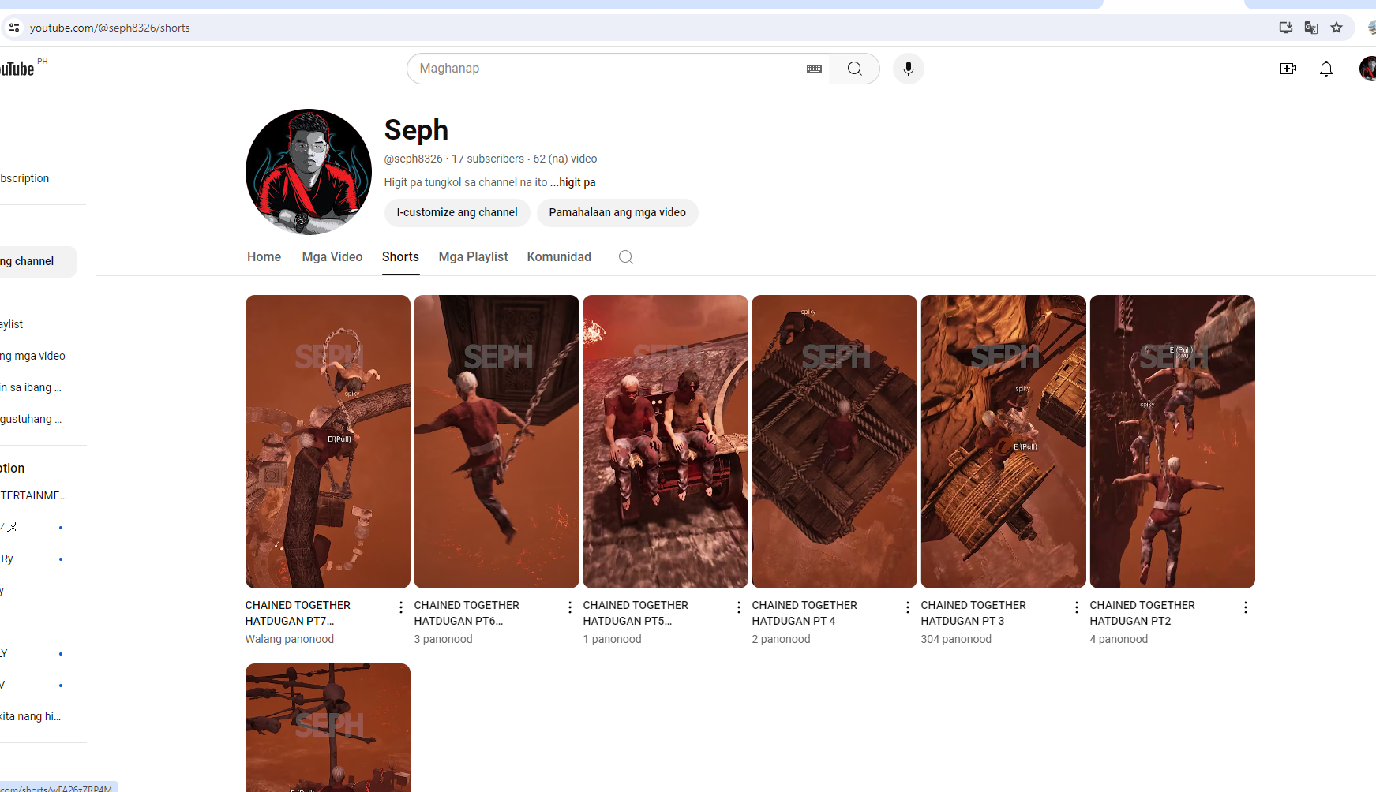Screen dimensions: 1376x792
Task: Select the Shorts tab
Action: pyautogui.click(x=400, y=257)
